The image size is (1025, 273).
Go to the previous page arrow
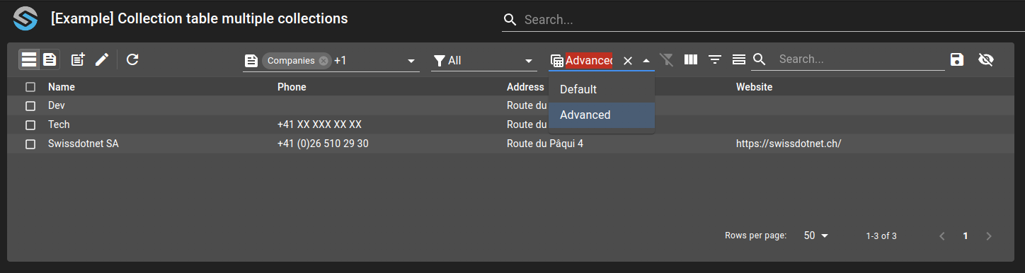tap(942, 236)
